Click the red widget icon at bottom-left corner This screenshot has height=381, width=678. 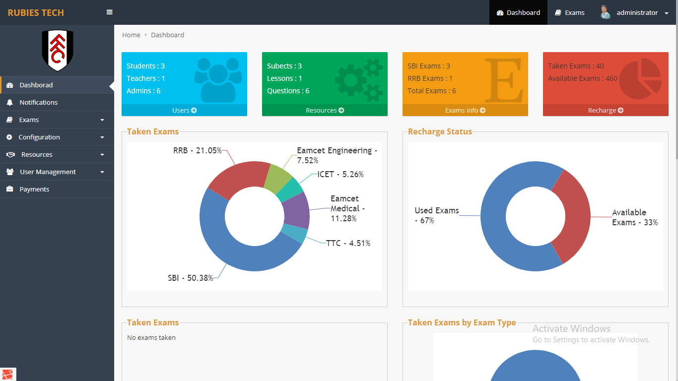tap(8, 375)
